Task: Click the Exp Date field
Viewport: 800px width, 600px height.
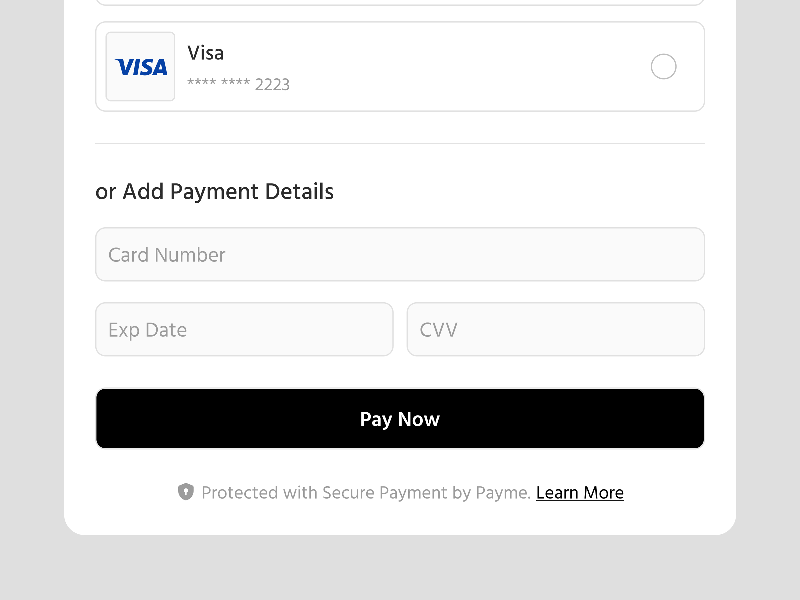Action: point(244,329)
